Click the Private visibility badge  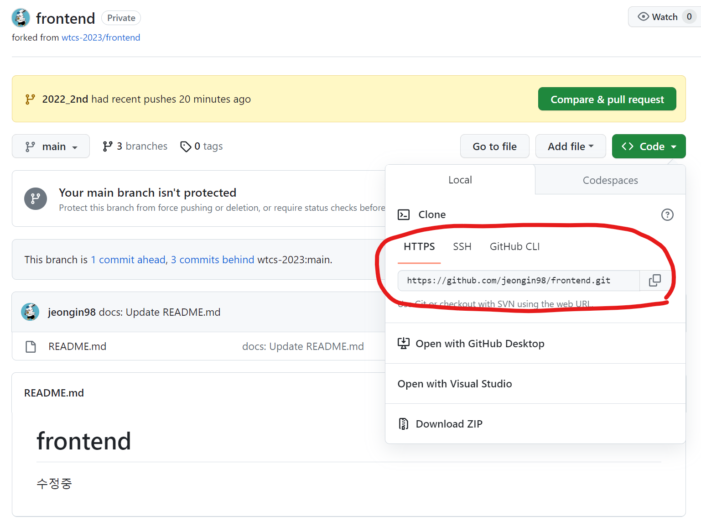point(121,18)
